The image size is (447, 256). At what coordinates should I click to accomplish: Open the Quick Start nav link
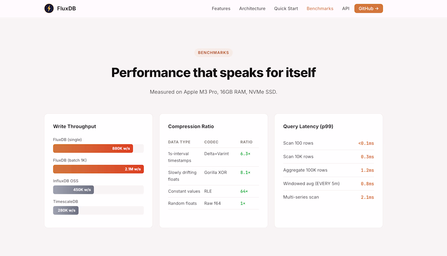pyautogui.click(x=286, y=9)
